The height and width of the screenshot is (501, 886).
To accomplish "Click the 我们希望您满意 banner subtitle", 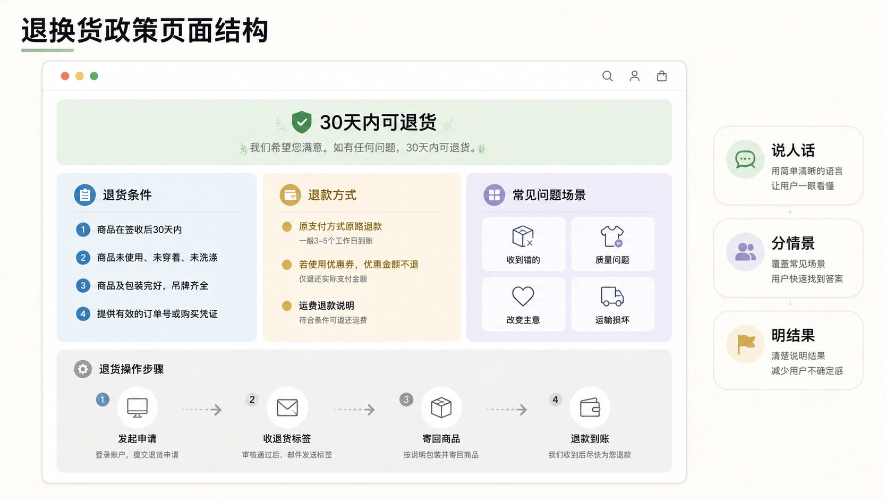I will (363, 148).
